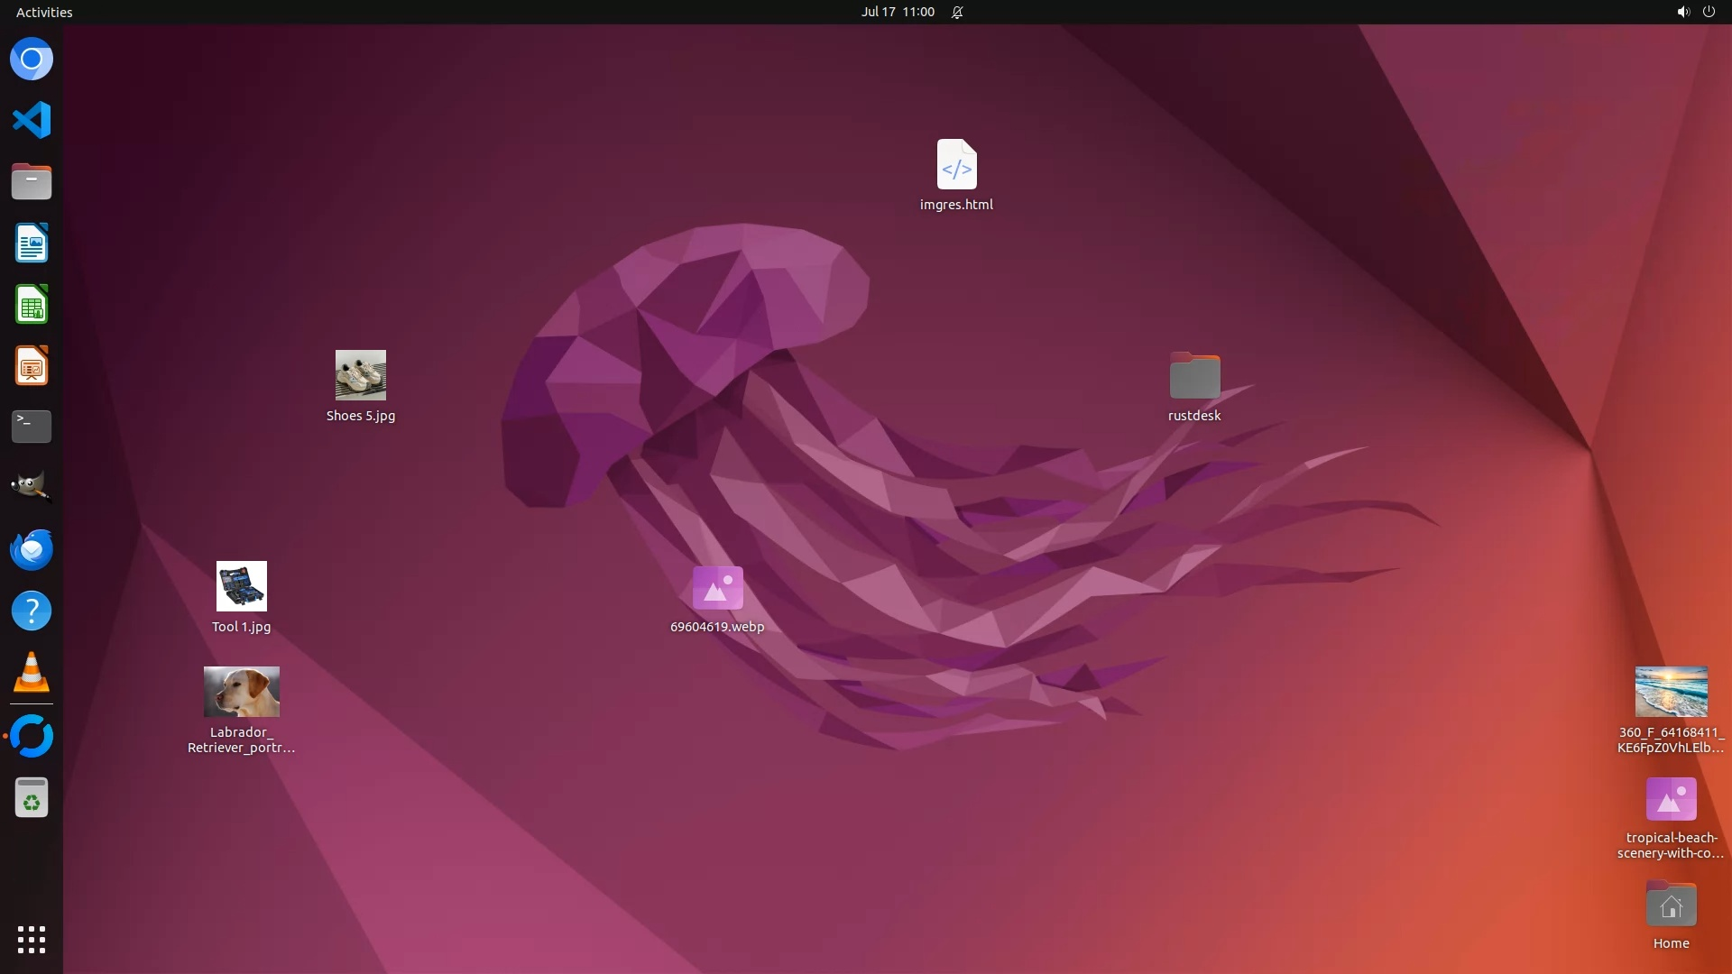Open the Trash in dock

pos(32,798)
